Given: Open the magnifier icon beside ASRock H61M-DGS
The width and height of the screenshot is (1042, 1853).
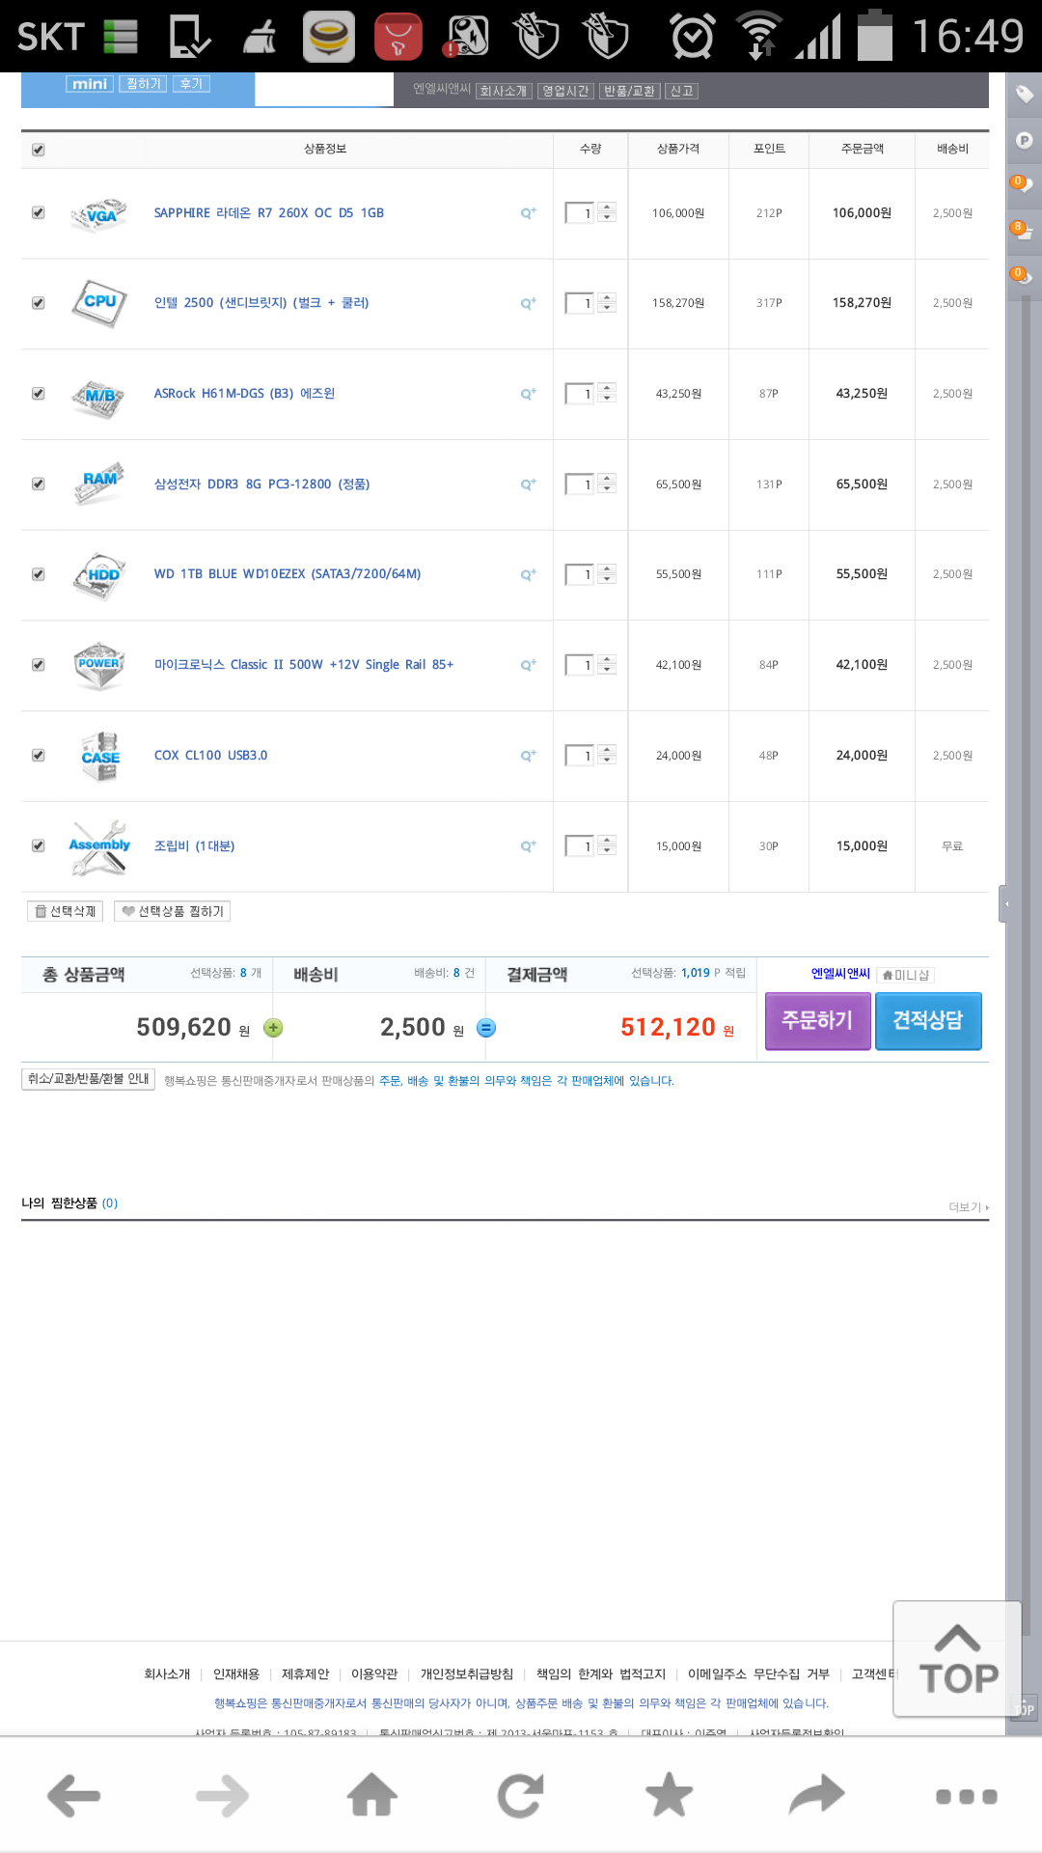Looking at the screenshot, I should pos(528,394).
